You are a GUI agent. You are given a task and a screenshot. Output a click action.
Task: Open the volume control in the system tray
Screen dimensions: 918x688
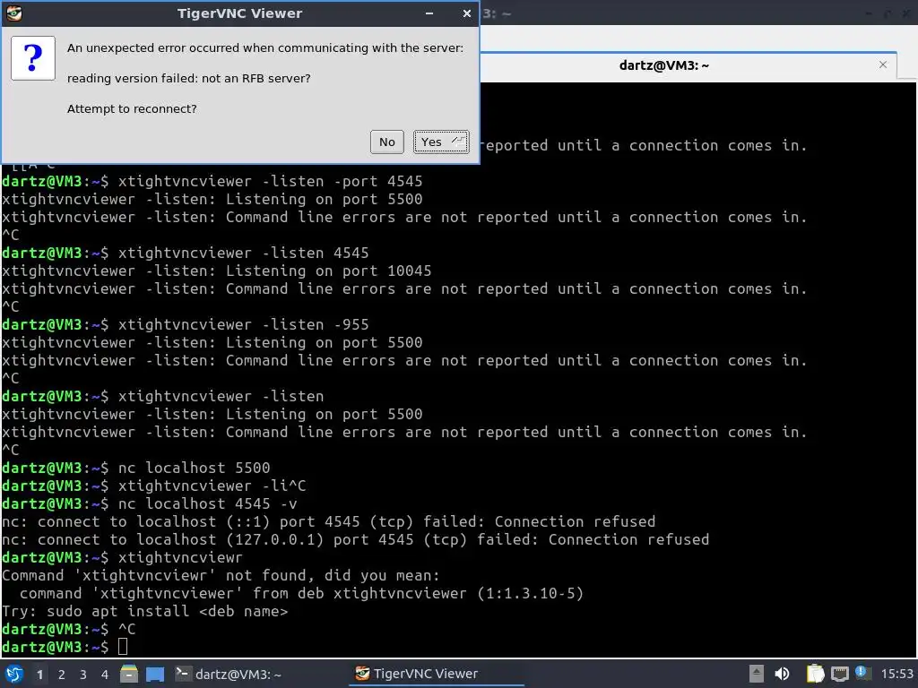782,674
